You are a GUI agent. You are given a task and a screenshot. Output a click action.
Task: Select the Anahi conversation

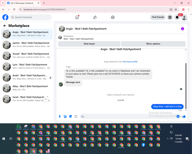[x=27, y=77]
